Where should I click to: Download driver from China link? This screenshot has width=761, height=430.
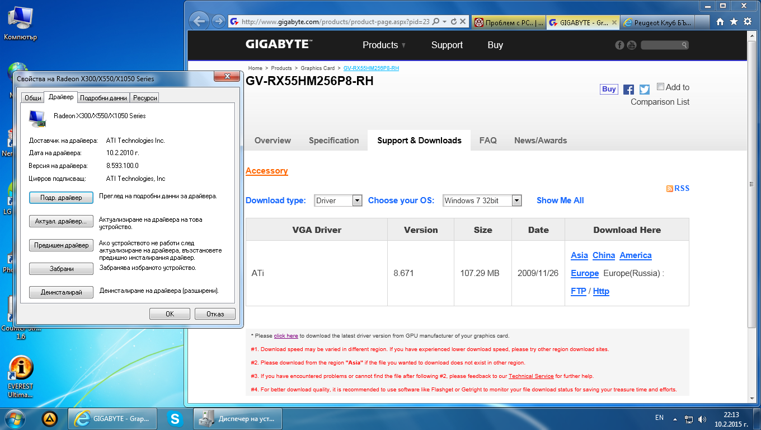point(604,255)
